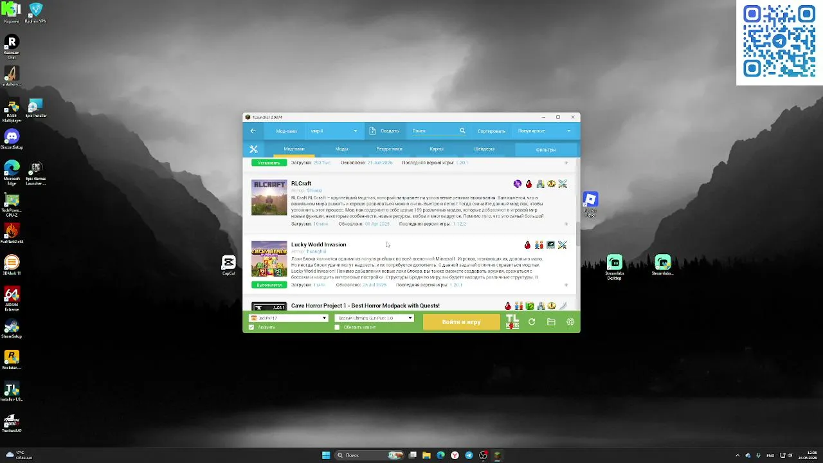
Task: Click the crossed swords icon on Lucky World Invasion
Action: point(563,245)
